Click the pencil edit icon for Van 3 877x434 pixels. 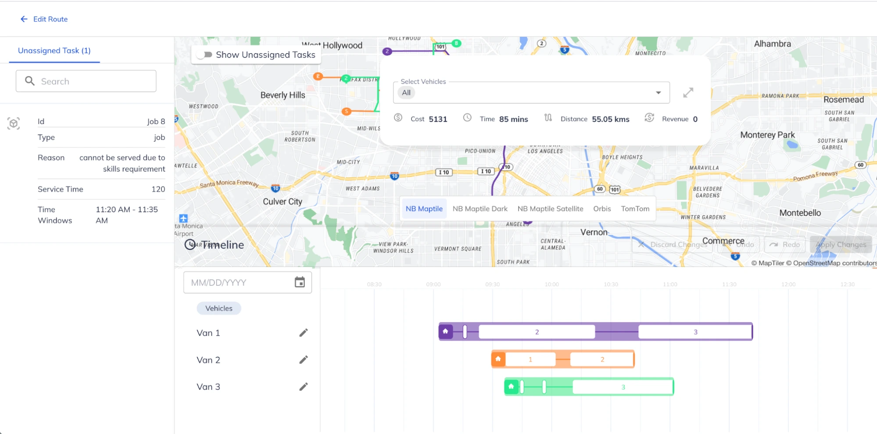[303, 387]
